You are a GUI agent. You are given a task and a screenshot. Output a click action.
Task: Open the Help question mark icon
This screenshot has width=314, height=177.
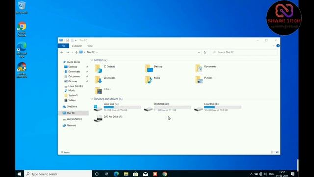pos(278,46)
